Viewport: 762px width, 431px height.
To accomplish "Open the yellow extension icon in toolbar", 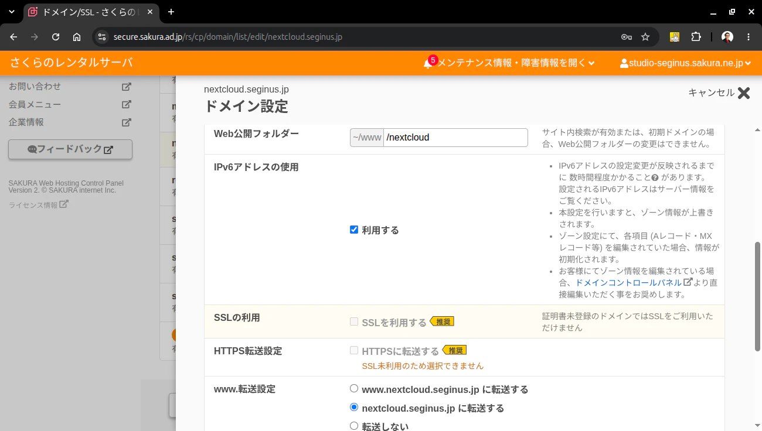I will tap(675, 37).
